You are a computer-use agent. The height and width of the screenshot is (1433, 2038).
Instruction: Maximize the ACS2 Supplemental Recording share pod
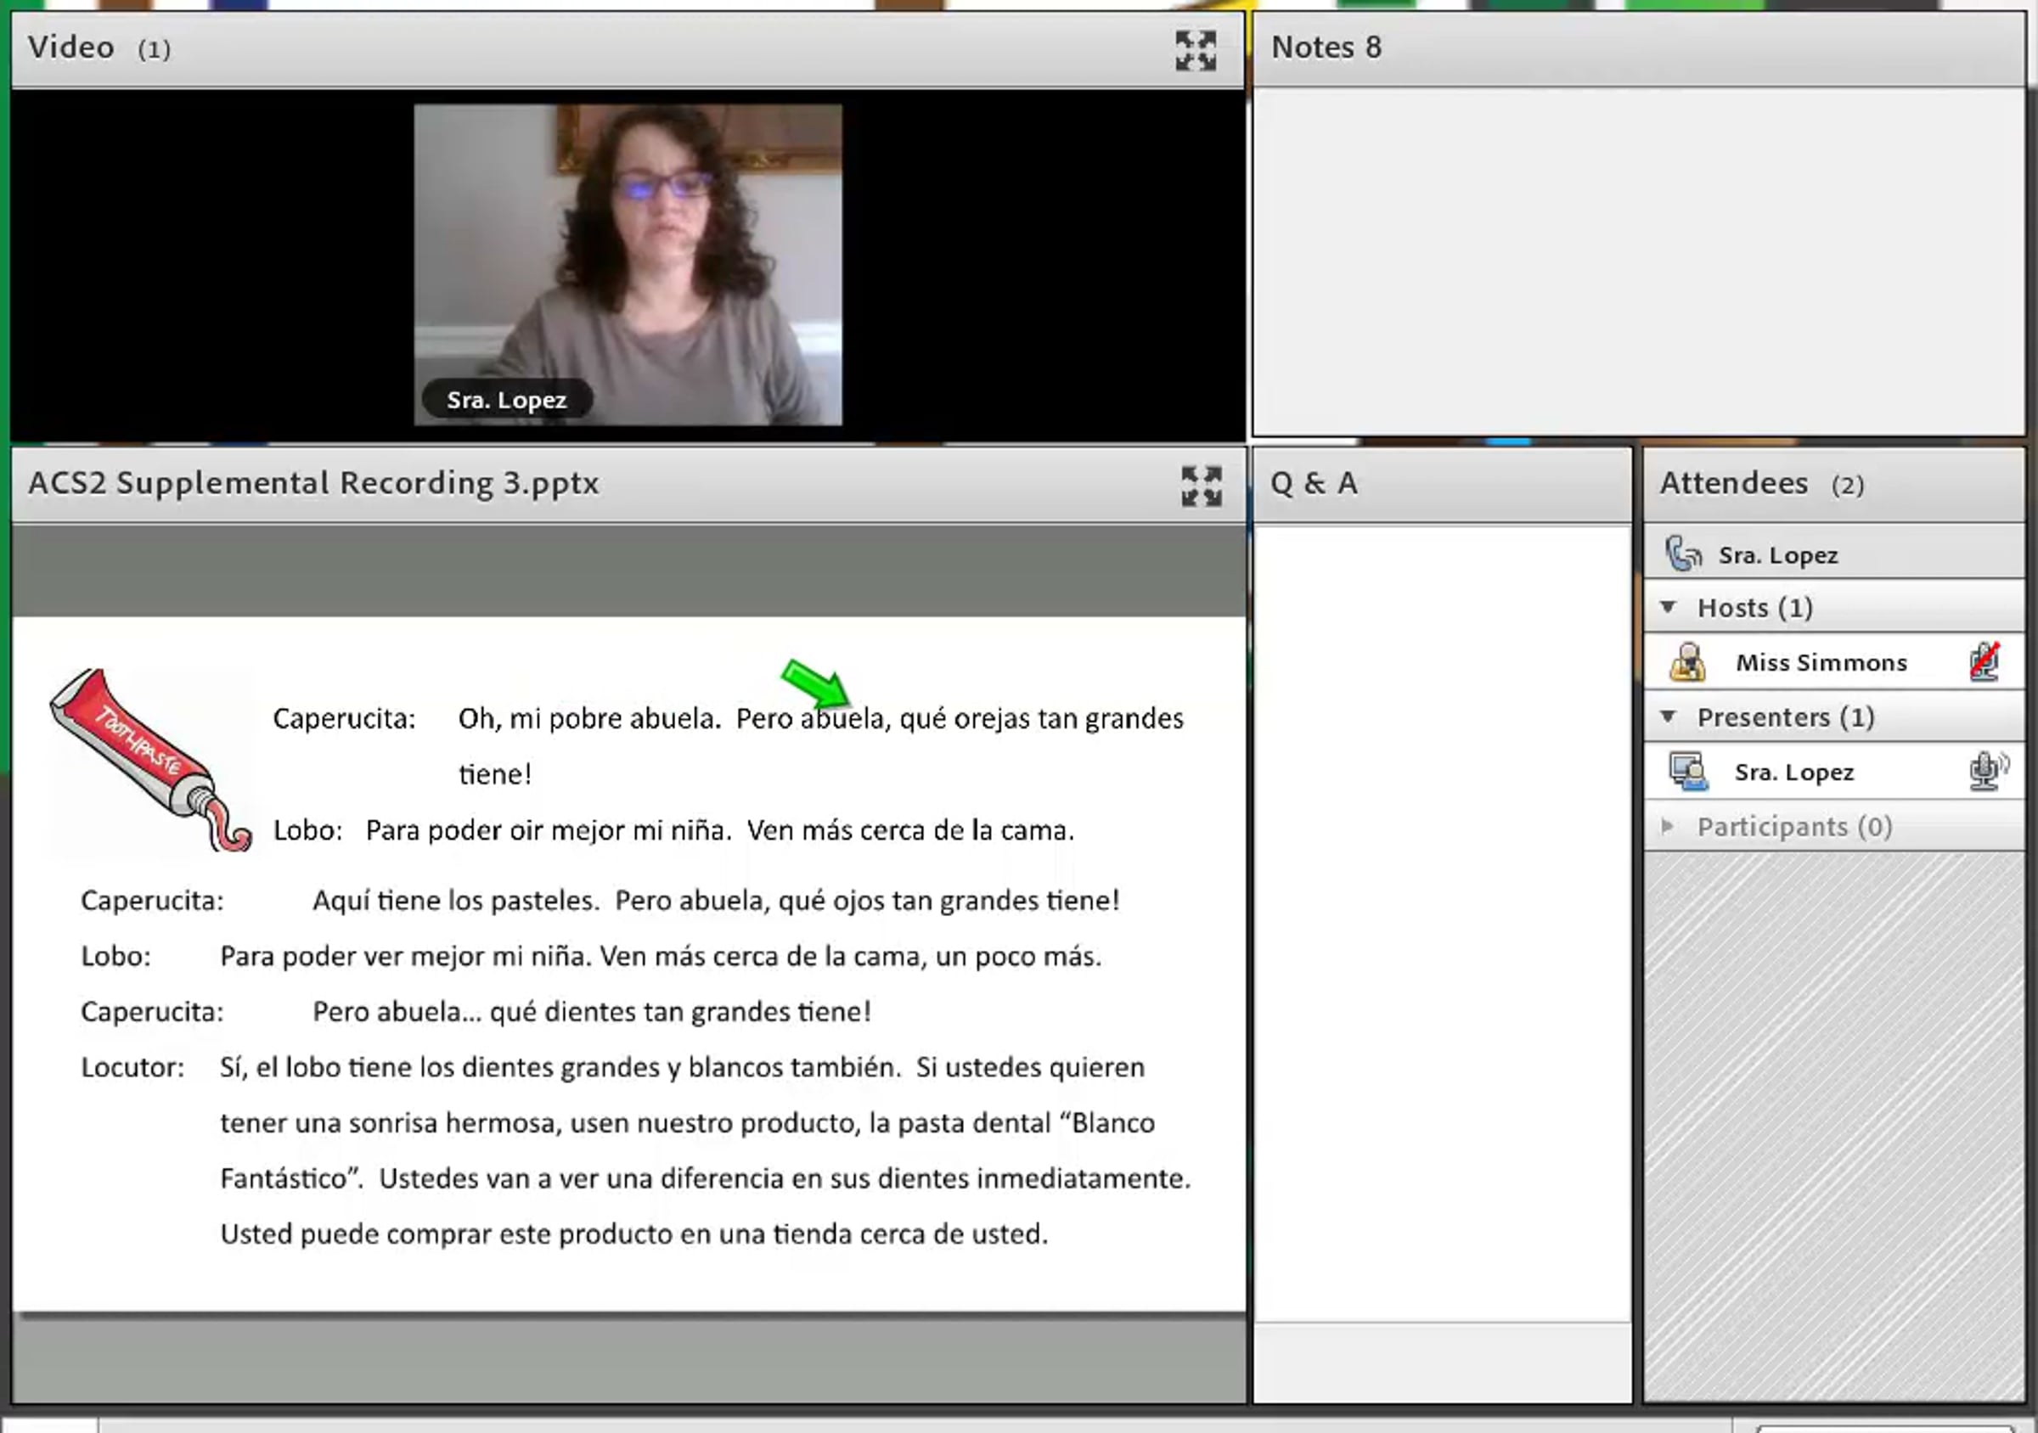[1201, 486]
